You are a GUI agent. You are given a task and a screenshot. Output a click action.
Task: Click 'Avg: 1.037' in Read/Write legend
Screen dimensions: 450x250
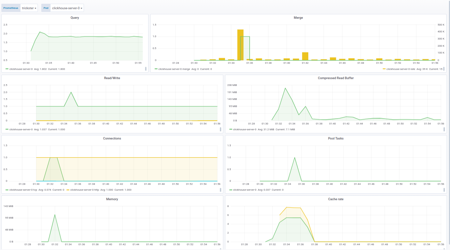click(x=40, y=129)
